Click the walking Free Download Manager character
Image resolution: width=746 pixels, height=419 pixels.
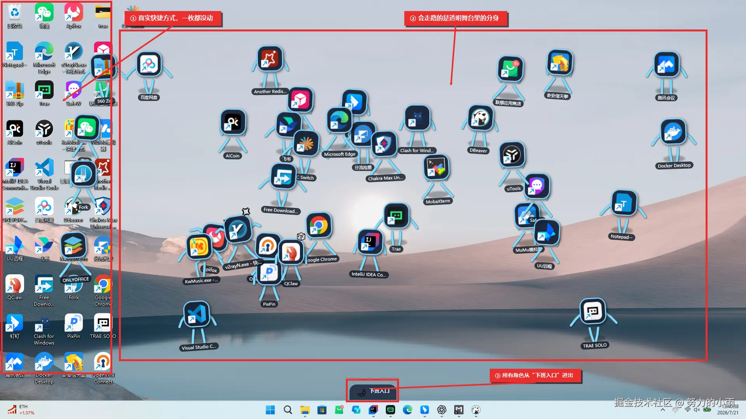(x=283, y=177)
